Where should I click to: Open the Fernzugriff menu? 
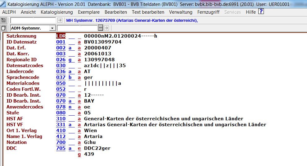click(208, 12)
